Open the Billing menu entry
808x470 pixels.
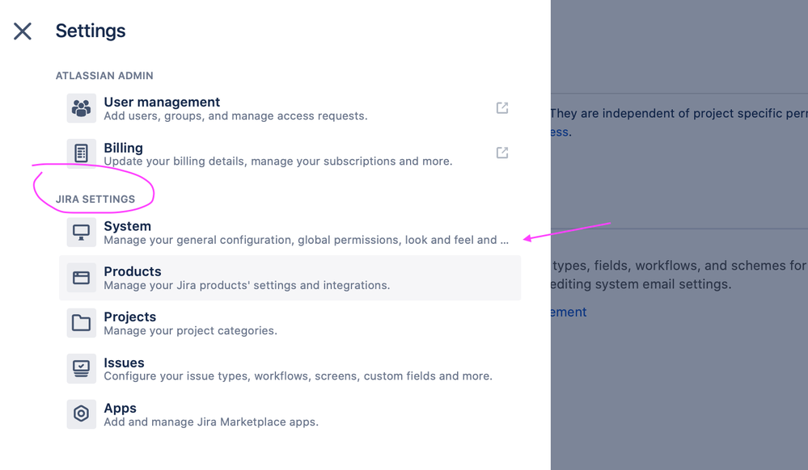(x=290, y=153)
